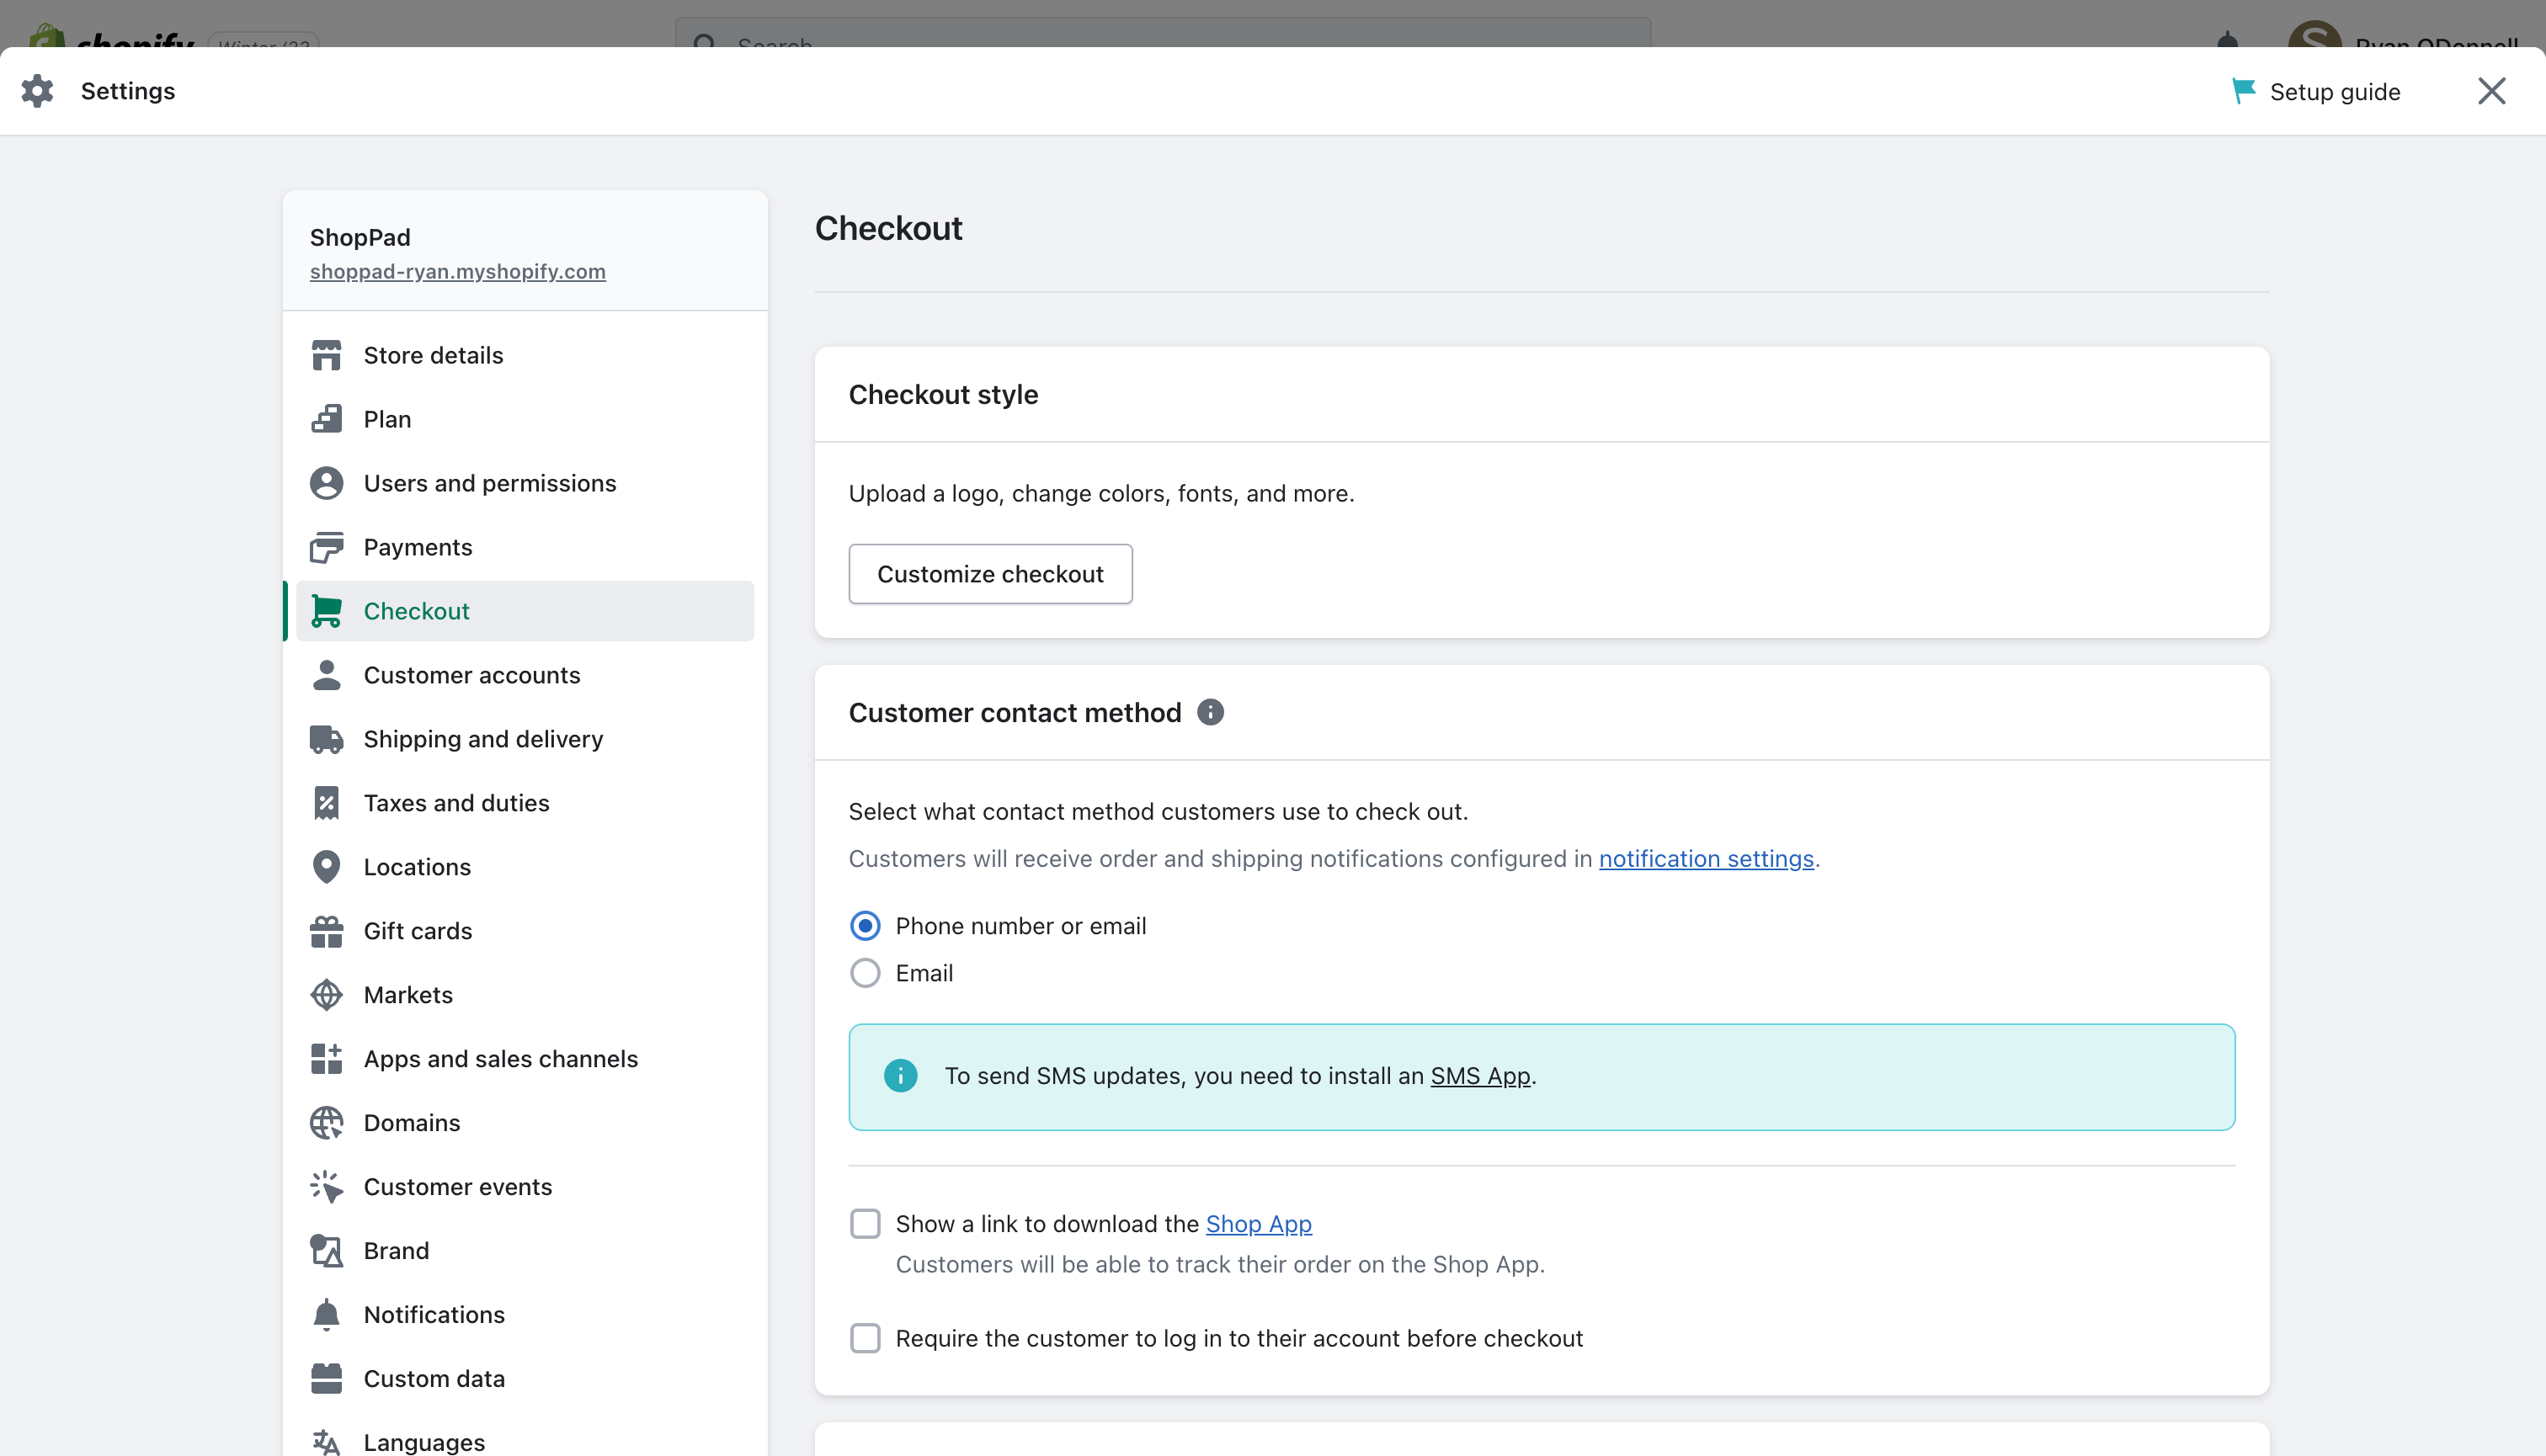
Task: Open Notifications settings page
Action: (x=525, y=1316)
